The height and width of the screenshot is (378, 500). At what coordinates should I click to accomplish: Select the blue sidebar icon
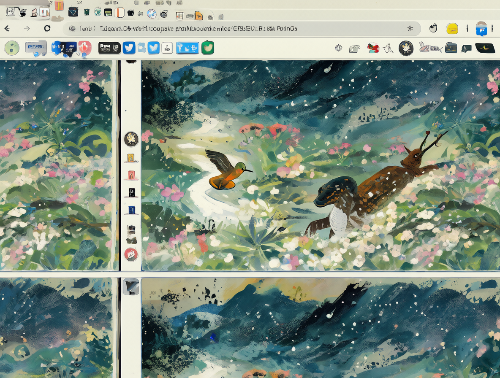point(131,210)
